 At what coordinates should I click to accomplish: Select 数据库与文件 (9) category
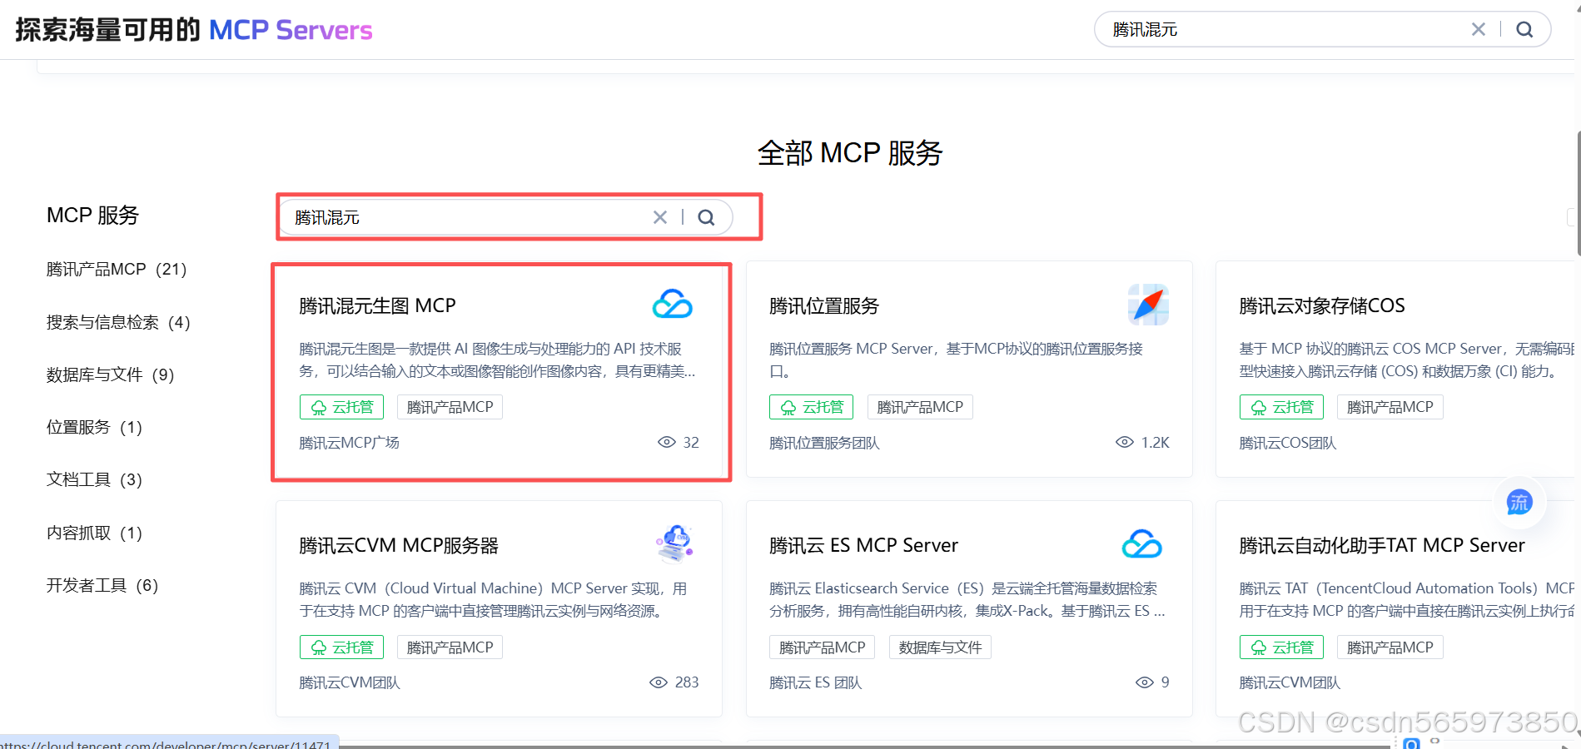111,374
